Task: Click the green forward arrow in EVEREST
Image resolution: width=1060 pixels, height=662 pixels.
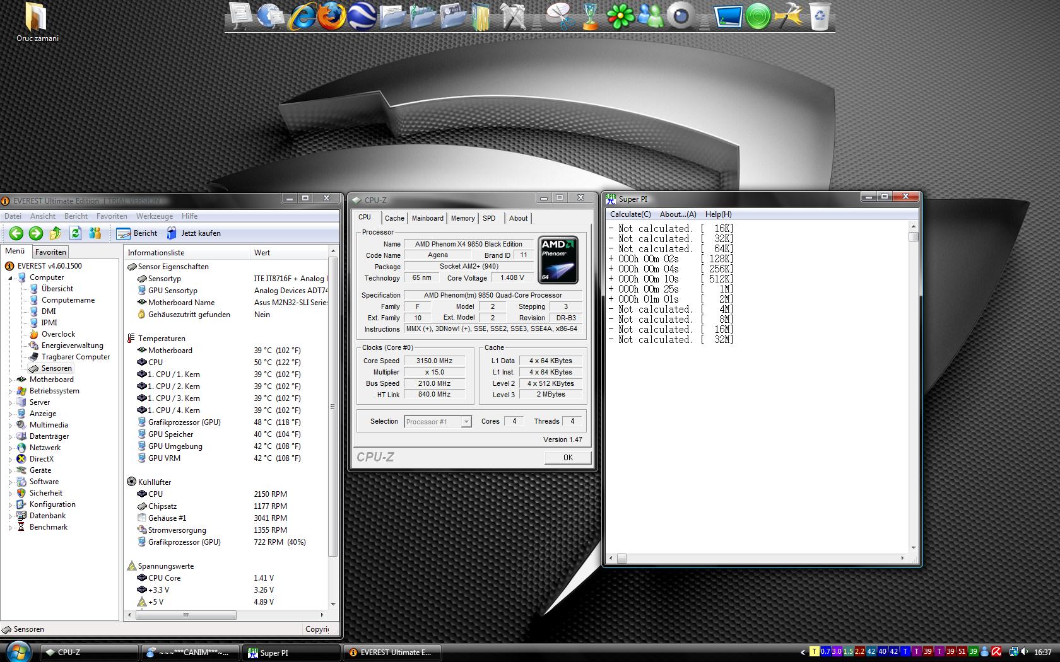Action: click(x=36, y=233)
